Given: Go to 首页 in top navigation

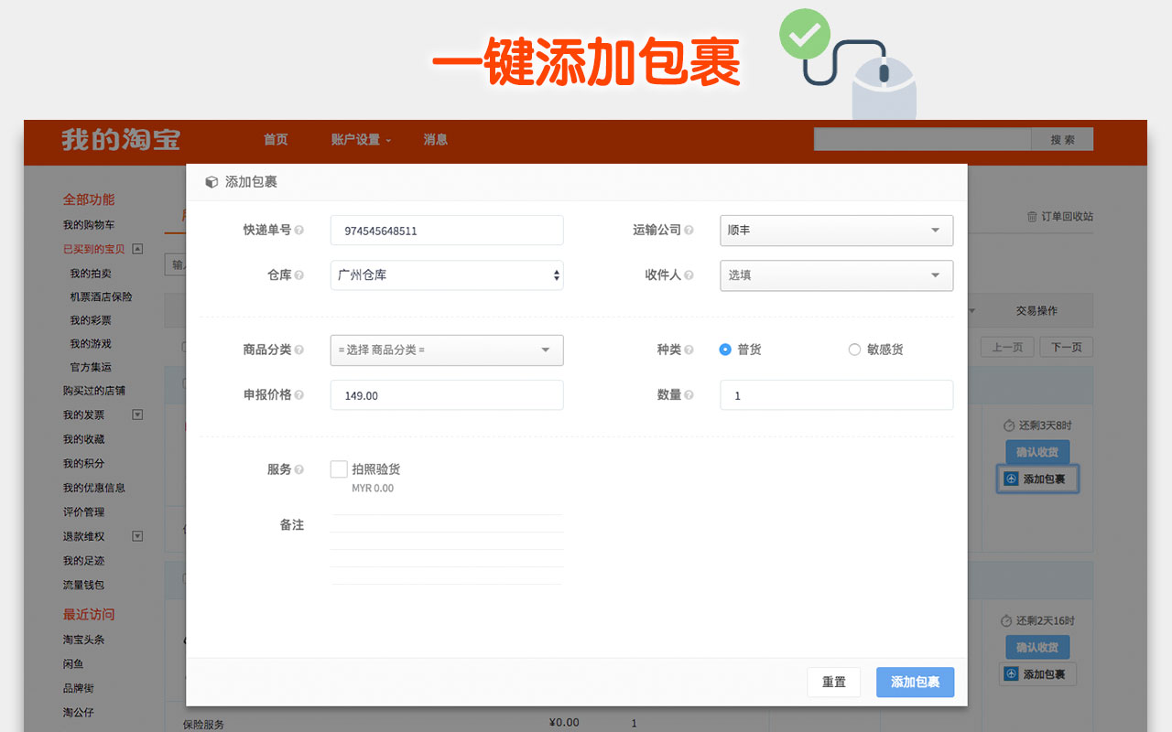Looking at the screenshot, I should pos(276,140).
